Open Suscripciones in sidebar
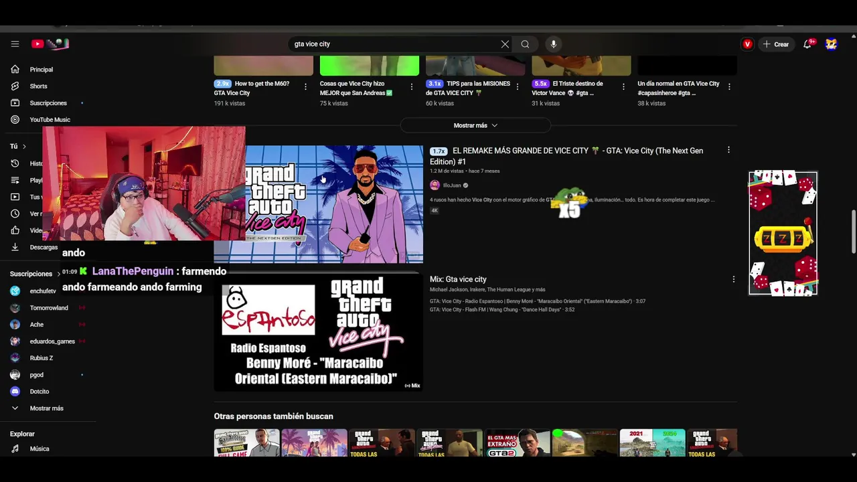 point(48,103)
